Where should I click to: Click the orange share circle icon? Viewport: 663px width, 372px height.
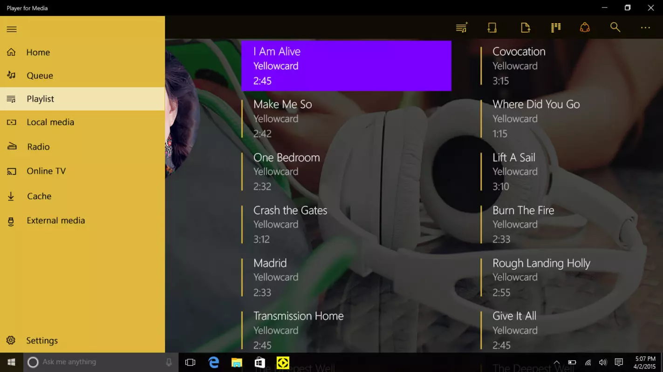(585, 28)
